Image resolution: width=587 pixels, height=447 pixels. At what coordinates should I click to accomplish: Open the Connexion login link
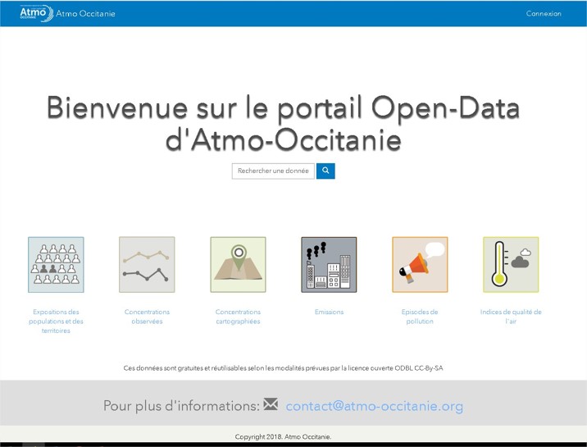click(544, 13)
